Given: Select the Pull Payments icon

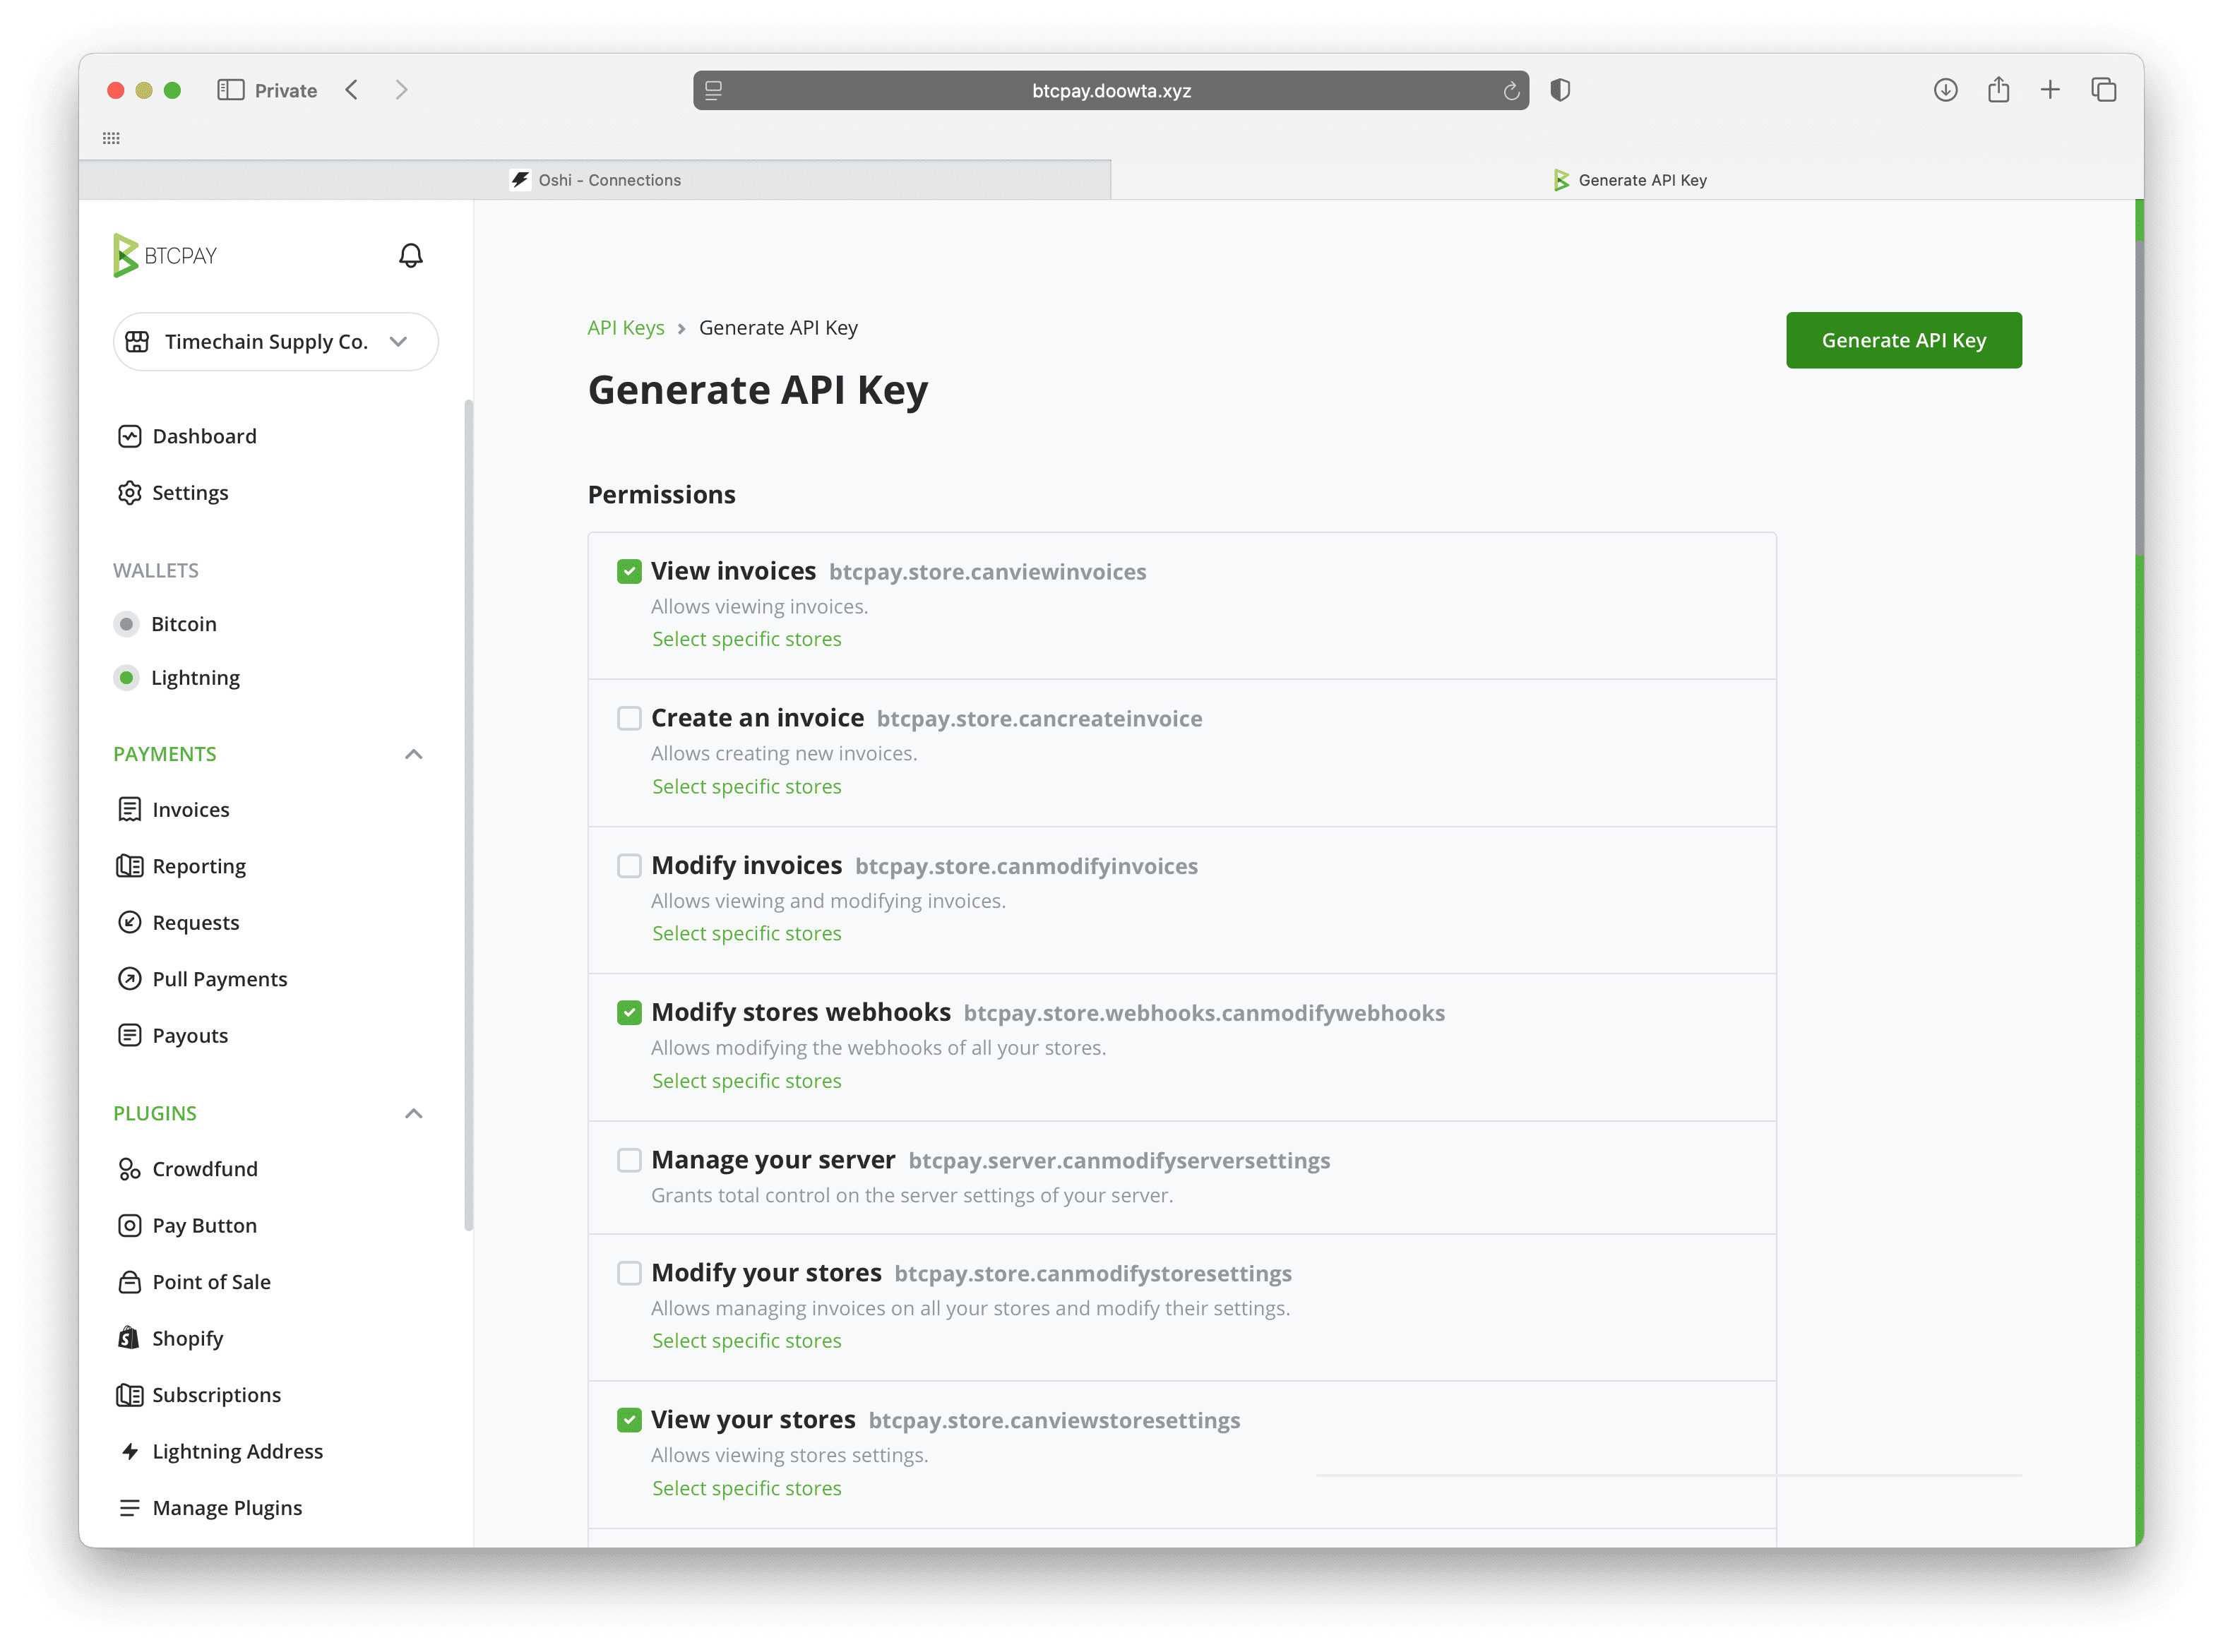Looking at the screenshot, I should click(x=130, y=978).
